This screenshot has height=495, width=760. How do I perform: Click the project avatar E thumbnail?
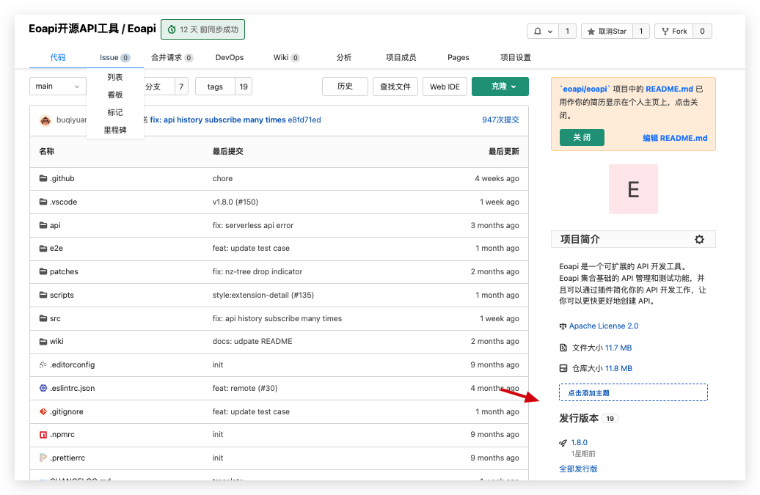click(x=633, y=189)
